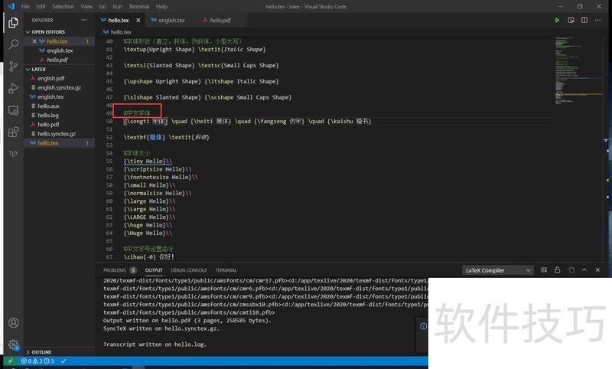Open the LaTeX Compiler output channel dropdown
Image resolution: width=612 pixels, height=369 pixels.
point(497,270)
